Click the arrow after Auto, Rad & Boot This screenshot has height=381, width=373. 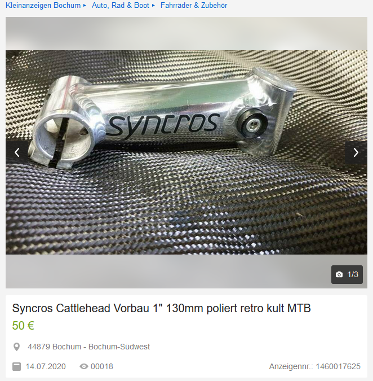pos(153,5)
